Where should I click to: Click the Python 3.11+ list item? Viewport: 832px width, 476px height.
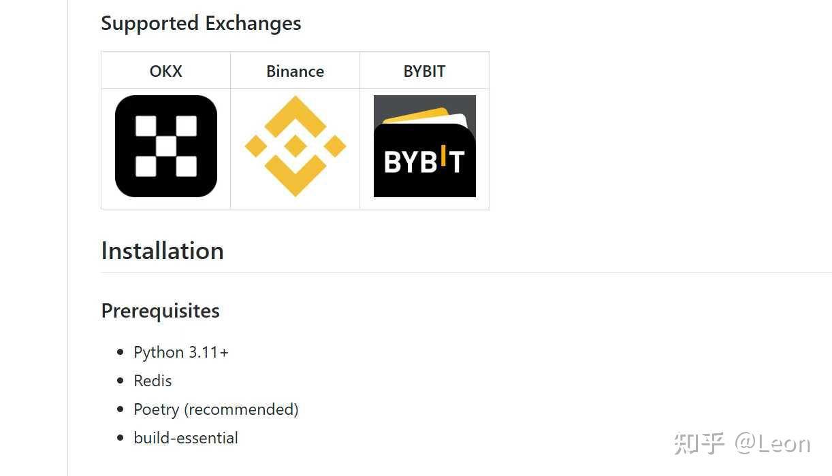pos(181,352)
